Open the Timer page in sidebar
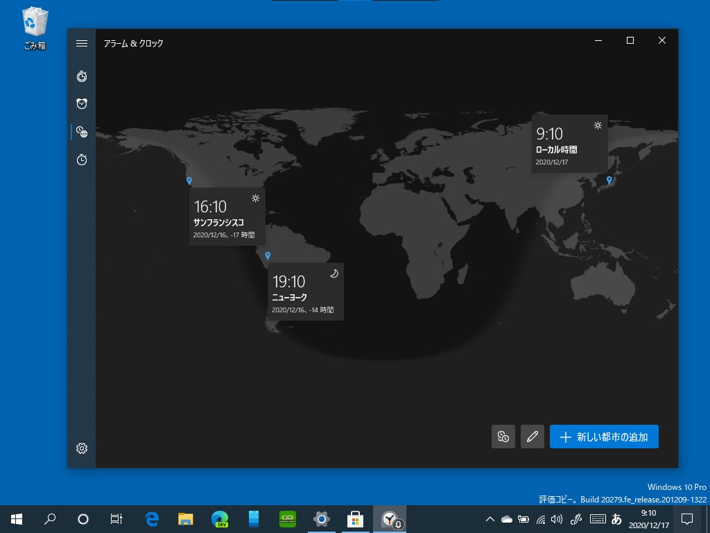This screenshot has width=710, height=533. [x=82, y=76]
